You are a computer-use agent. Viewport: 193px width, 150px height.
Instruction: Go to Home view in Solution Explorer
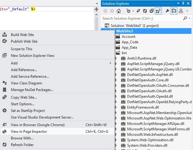click(119, 11)
